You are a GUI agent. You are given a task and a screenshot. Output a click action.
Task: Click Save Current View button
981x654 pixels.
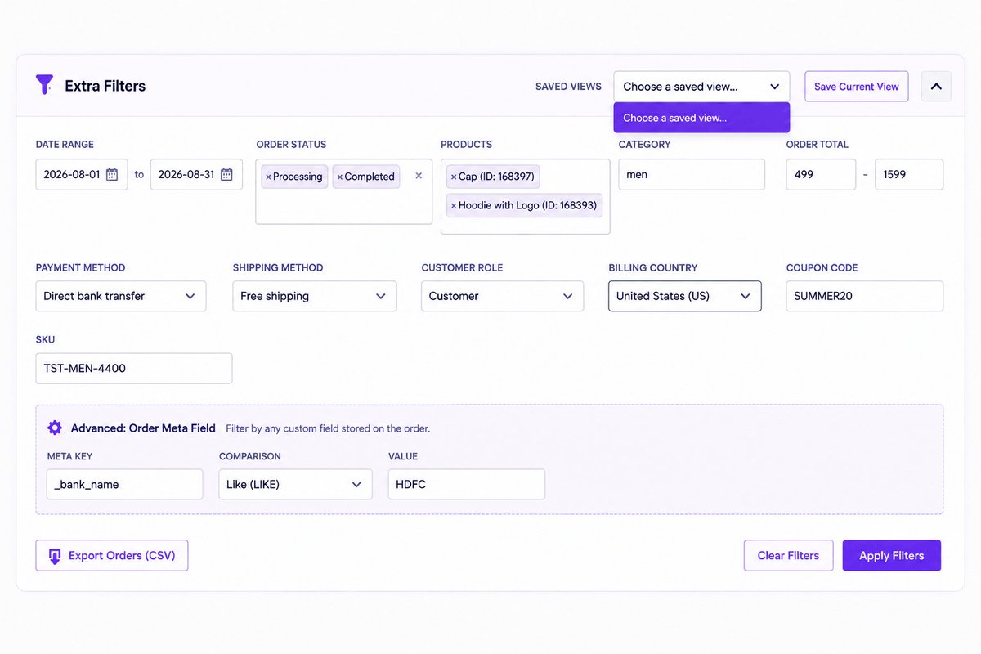point(856,87)
